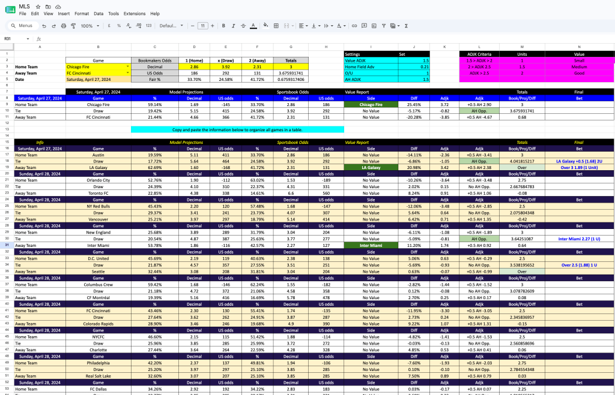Expand the name box R31 dropdown
The width and height of the screenshot is (615, 395).
[28, 39]
